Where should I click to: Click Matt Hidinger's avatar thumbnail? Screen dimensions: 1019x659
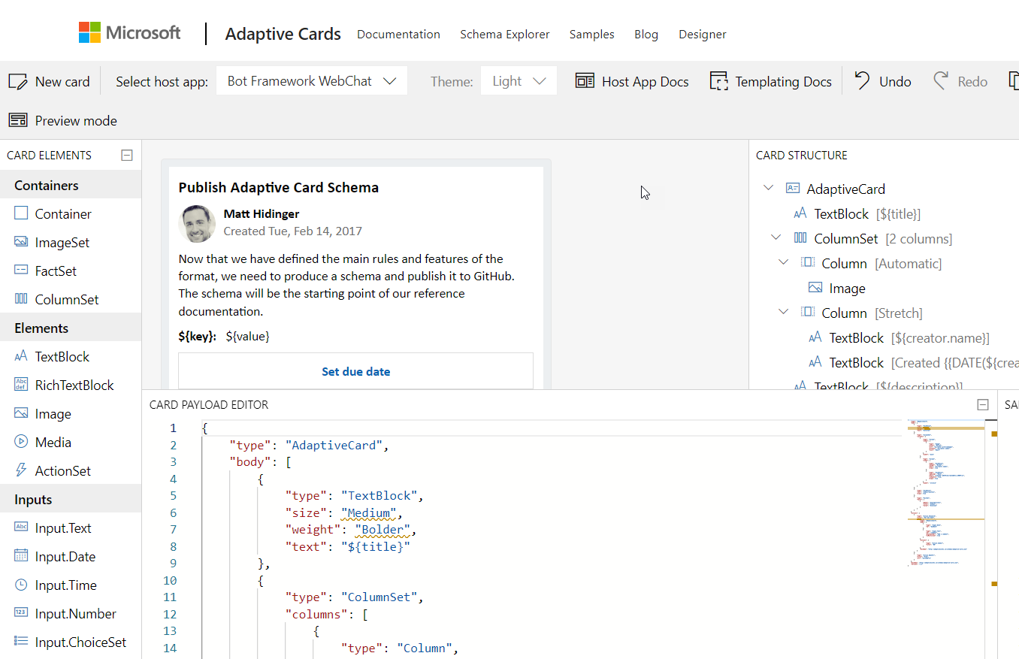tap(197, 223)
